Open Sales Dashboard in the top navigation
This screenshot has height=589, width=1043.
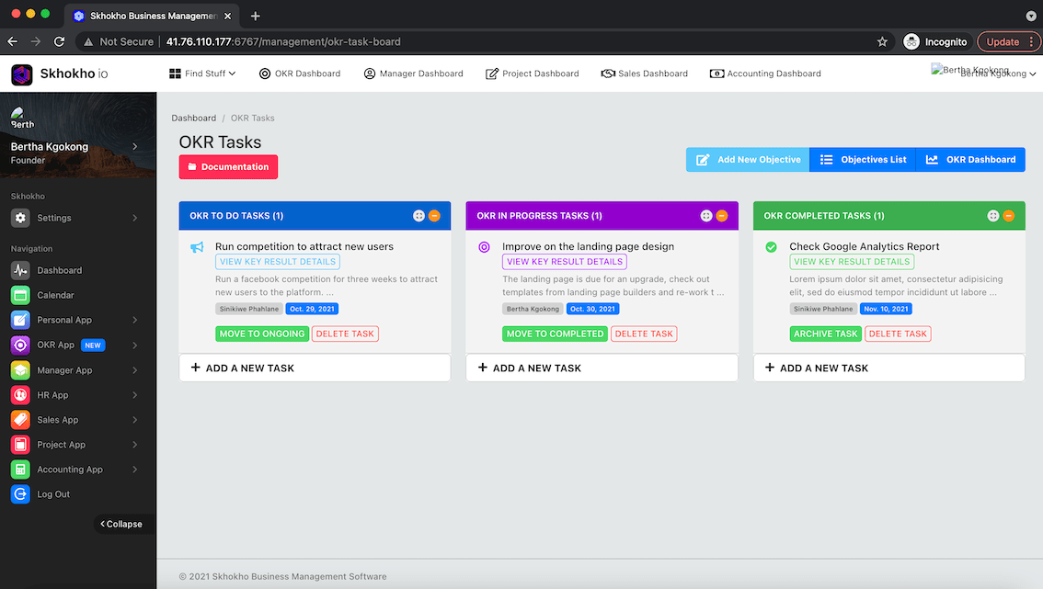click(x=644, y=74)
